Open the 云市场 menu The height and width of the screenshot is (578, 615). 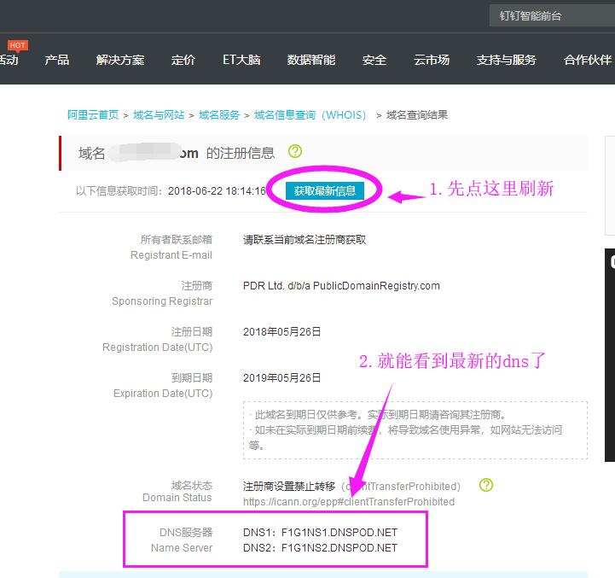pos(432,60)
